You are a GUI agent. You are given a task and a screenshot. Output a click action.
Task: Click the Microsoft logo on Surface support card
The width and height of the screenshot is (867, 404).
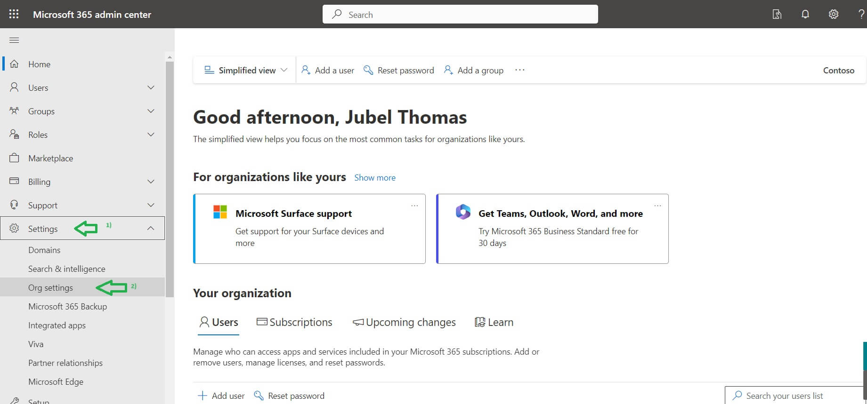coord(220,212)
